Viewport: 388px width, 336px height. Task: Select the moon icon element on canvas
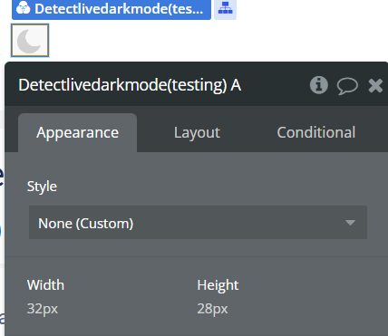click(30, 41)
